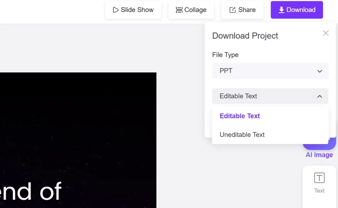Start the Slide Show
The height and width of the screenshot is (208, 338).
point(133,10)
